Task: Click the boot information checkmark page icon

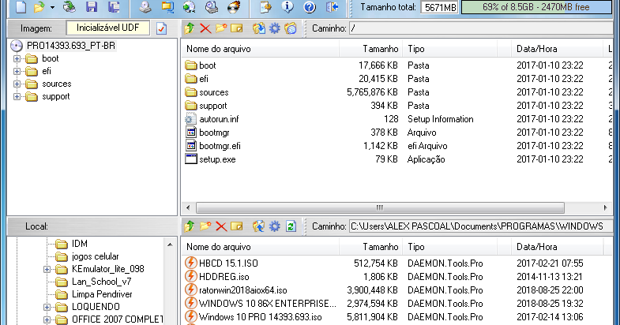Action: point(161,28)
